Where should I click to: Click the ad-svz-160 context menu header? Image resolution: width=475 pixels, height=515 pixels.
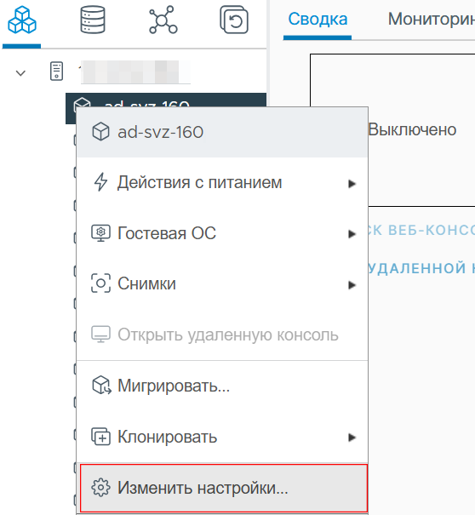[222, 132]
